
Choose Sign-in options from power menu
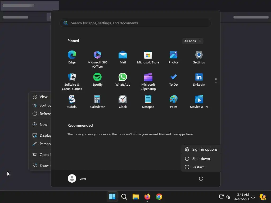[201, 150]
